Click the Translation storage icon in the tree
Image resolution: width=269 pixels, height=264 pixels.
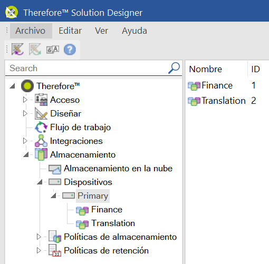click(82, 224)
